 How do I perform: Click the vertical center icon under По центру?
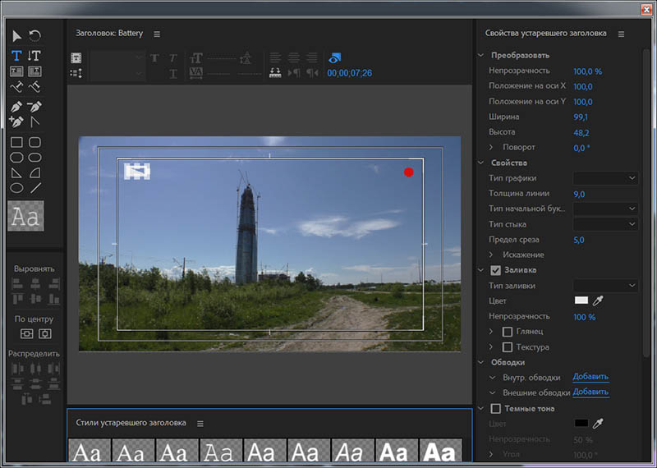[26, 334]
